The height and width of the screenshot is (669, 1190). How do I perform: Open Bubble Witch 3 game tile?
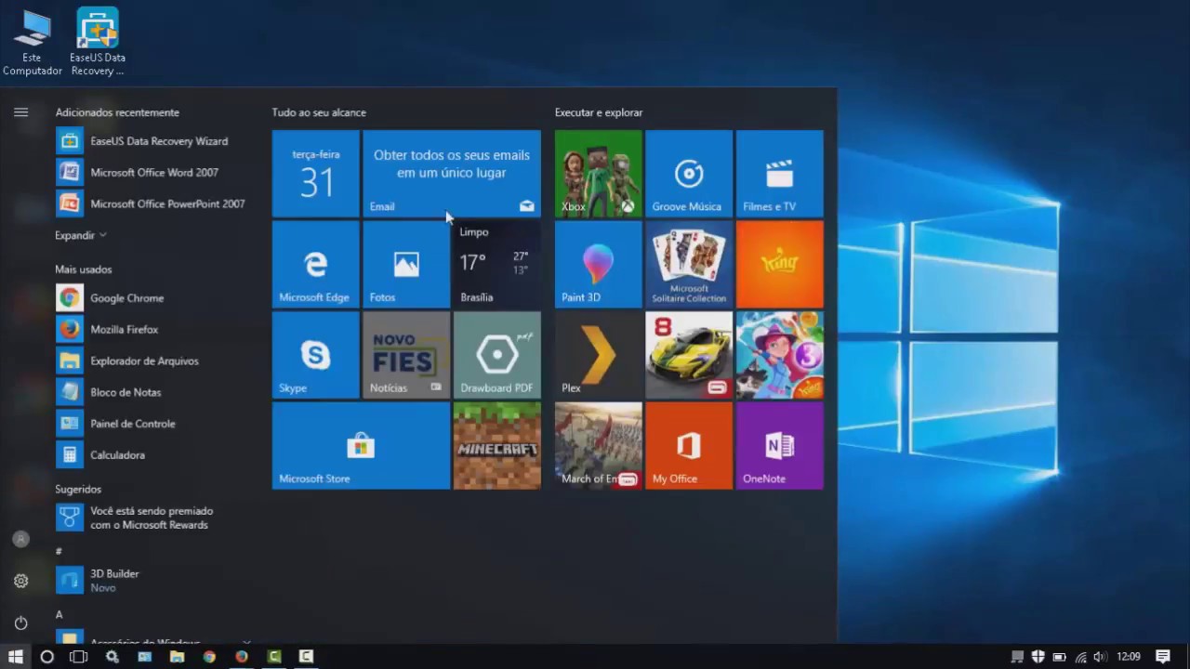780,355
